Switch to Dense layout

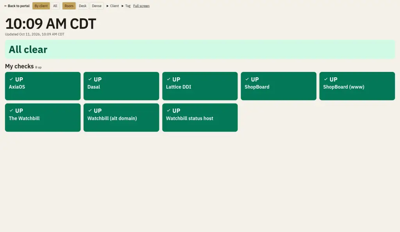97,6
